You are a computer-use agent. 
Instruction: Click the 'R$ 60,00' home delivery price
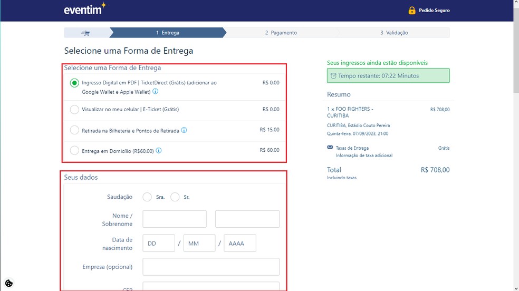point(270,150)
